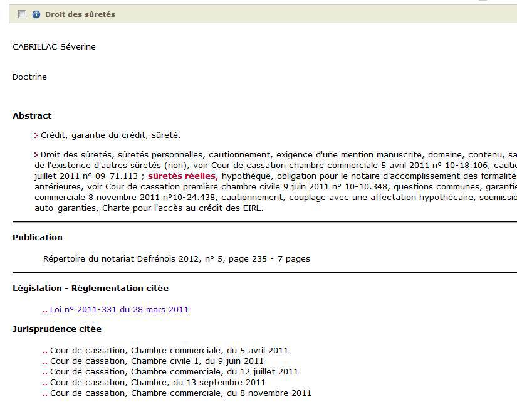This screenshot has width=517, height=414.
Task: Select Chambre commerciale ruling of 12 juillet 2011
Action: (174, 372)
